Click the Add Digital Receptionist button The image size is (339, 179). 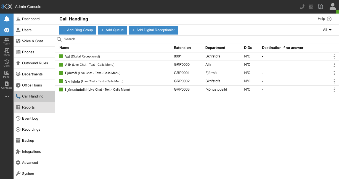click(153, 30)
